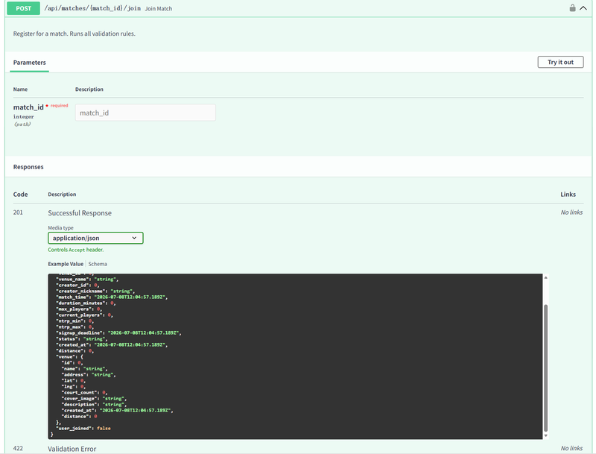Click the '422' response code
This screenshot has height=454, width=596.
coord(18,448)
